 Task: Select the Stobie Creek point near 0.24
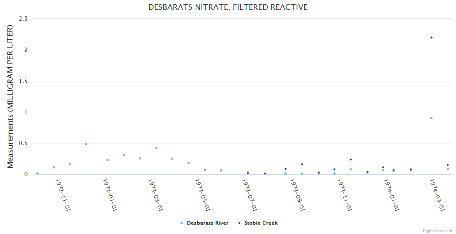tap(351, 160)
